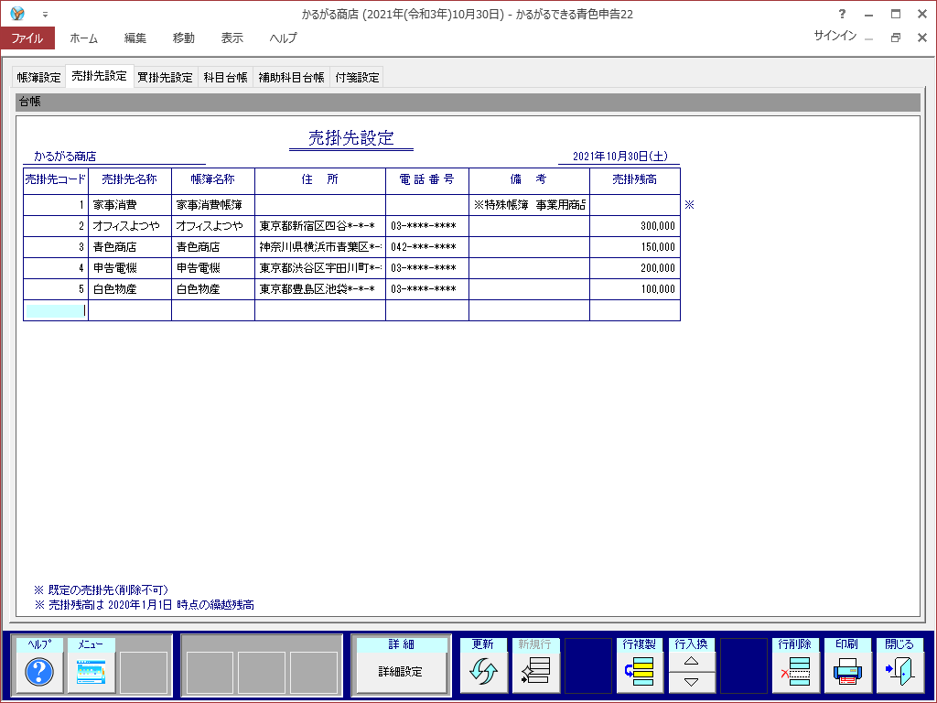
Task: Click the 売掛先コード column header
Action: (56, 179)
